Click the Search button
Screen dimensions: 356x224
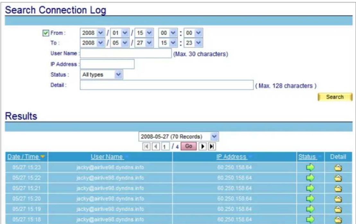click(335, 97)
